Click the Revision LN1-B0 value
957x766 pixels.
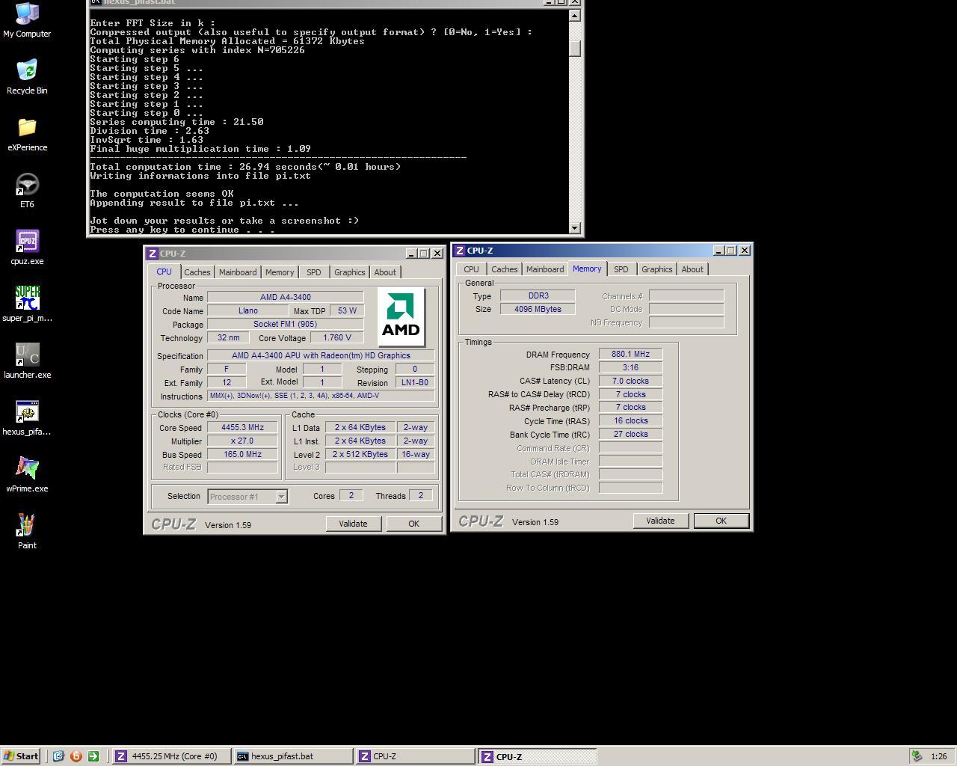(415, 382)
